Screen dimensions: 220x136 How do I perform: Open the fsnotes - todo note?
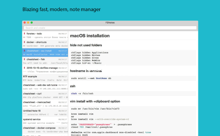[x=45, y=35]
